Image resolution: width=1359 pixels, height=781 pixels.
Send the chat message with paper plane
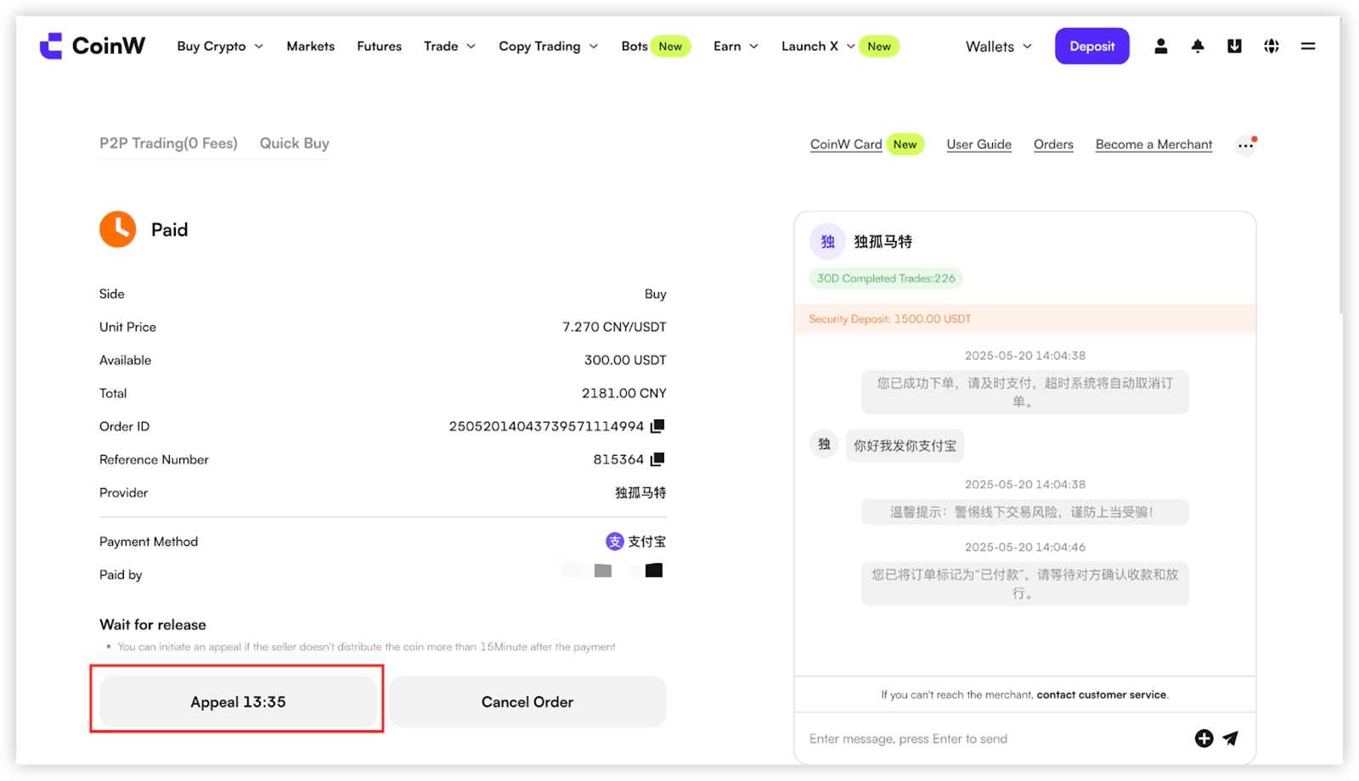pyautogui.click(x=1231, y=739)
